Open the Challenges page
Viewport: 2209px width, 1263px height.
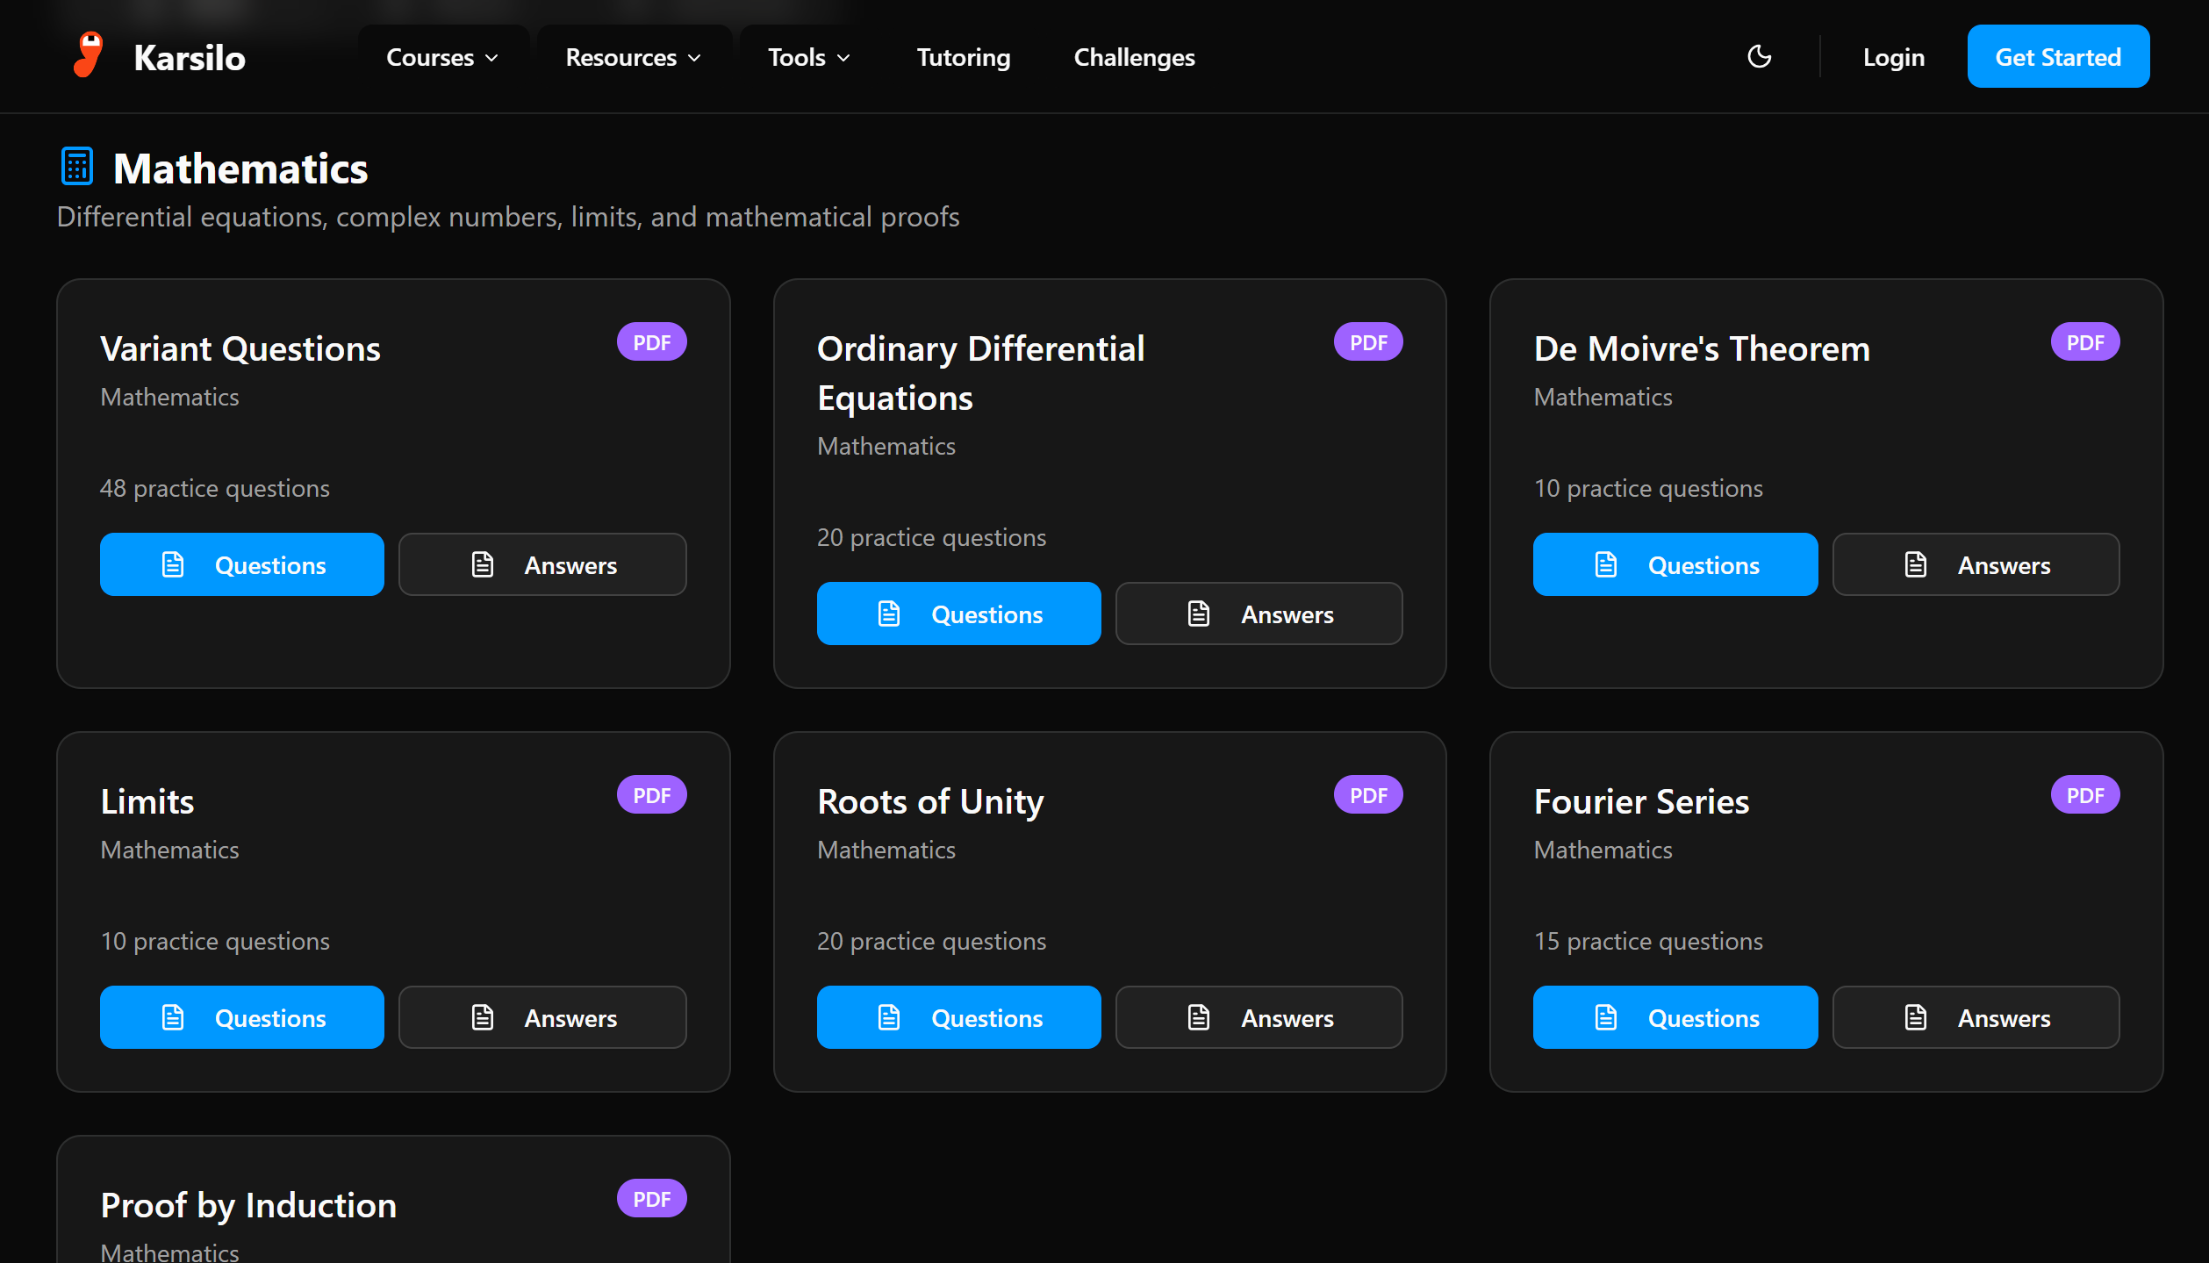(1134, 58)
